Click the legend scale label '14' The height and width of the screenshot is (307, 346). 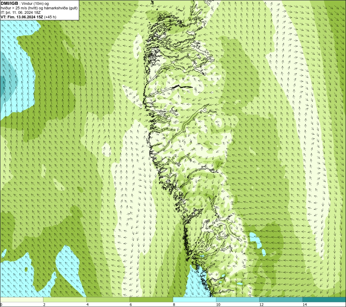click(304, 305)
